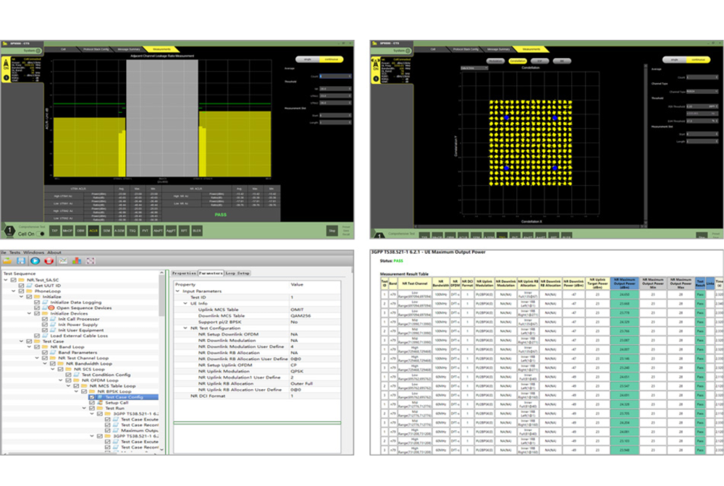Open the Windows menu
The width and height of the screenshot is (724, 486).
pyautogui.click(x=34, y=252)
